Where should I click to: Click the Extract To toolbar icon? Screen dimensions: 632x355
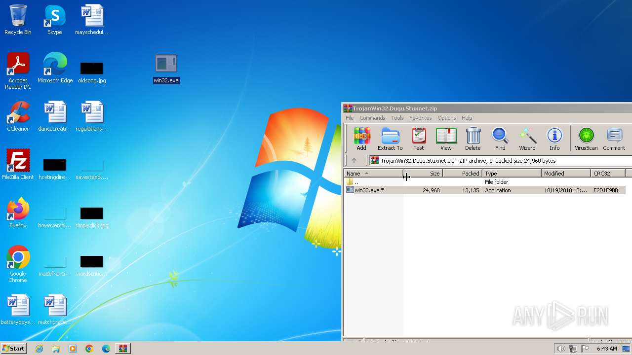[390, 139]
